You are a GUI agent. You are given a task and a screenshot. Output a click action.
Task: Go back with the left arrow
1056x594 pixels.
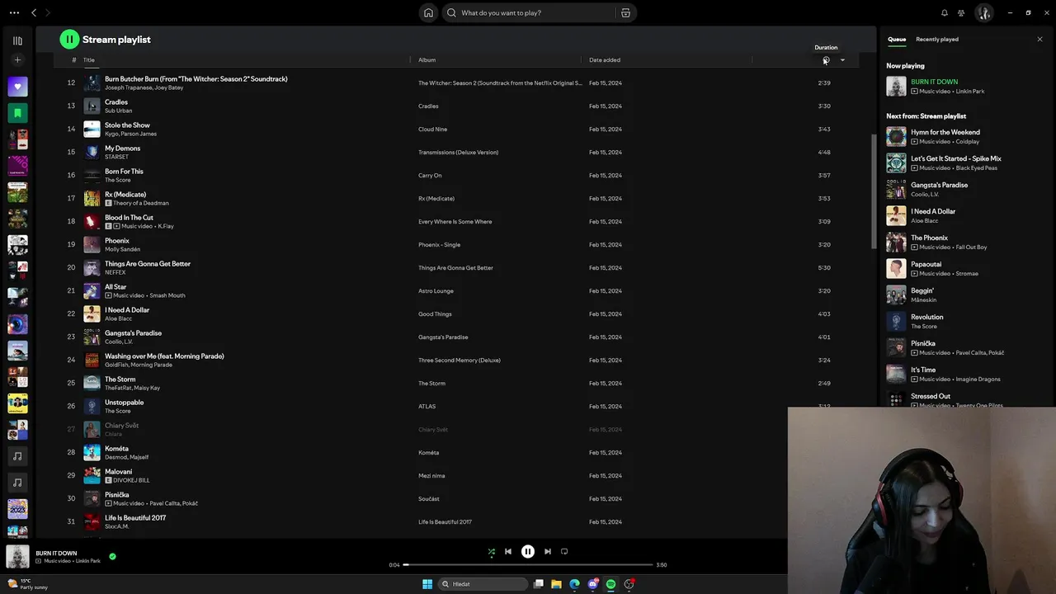[34, 12]
